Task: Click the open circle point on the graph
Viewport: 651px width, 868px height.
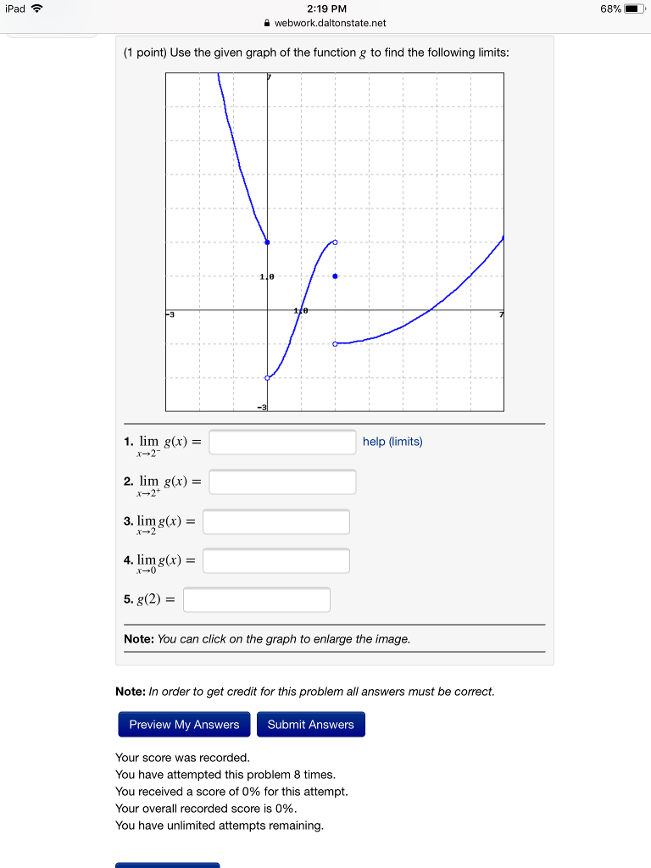Action: point(334,242)
